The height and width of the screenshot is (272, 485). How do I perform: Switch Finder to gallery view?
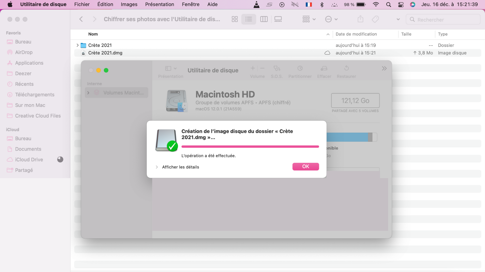[x=278, y=19]
